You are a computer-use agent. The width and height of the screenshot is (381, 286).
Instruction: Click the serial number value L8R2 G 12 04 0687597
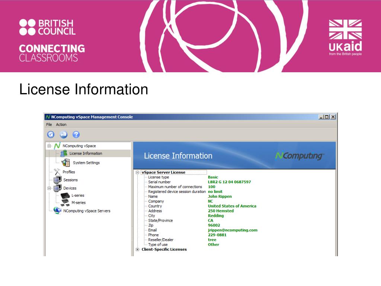coord(229,182)
